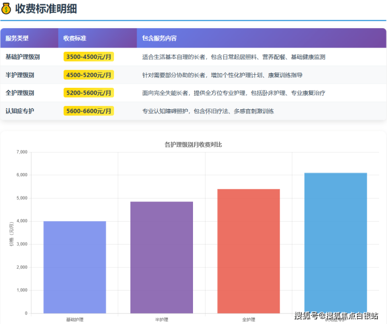Click the red 全护理 bar in chart
Screen dimensions: 387x324
coord(248,251)
